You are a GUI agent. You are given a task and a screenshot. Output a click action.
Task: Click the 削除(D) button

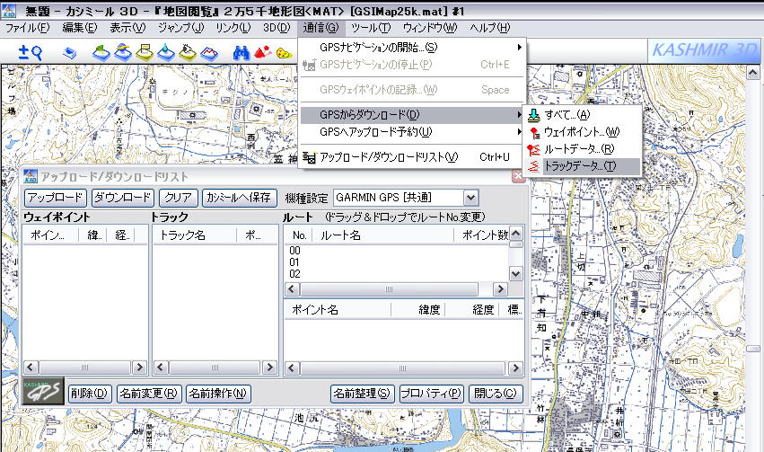click(x=89, y=394)
